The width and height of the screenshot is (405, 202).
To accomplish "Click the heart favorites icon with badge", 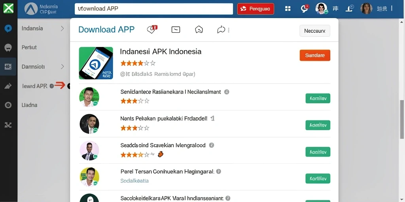I will 152,29.
